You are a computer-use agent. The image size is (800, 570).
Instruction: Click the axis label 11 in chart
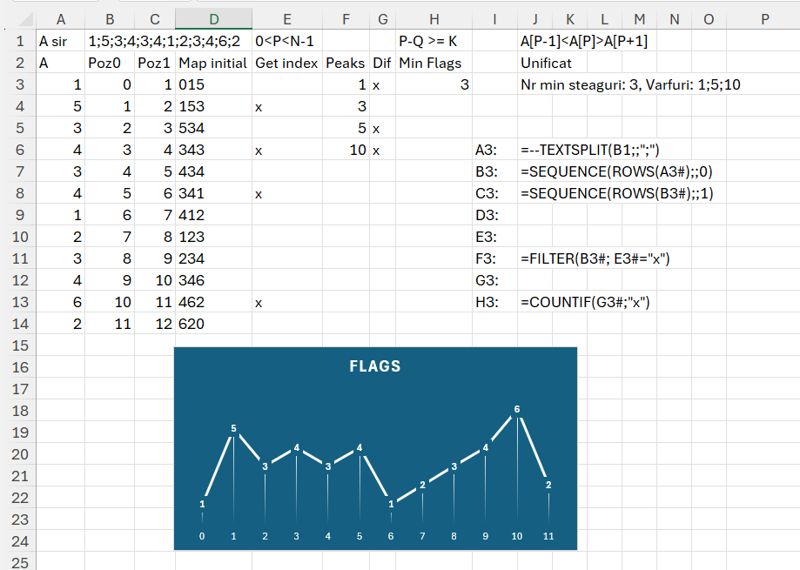click(548, 536)
